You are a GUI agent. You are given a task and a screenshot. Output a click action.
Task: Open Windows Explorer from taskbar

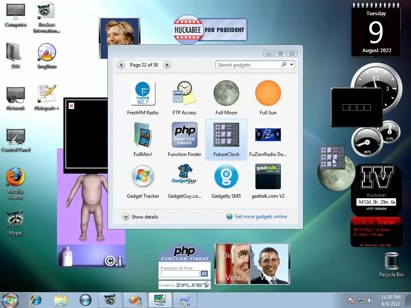pos(61,300)
